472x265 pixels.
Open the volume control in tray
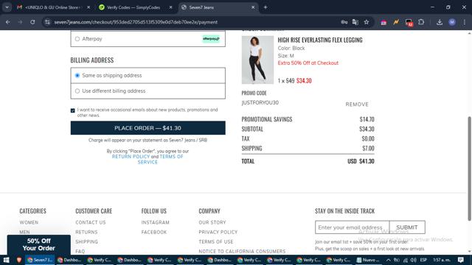pos(414,260)
